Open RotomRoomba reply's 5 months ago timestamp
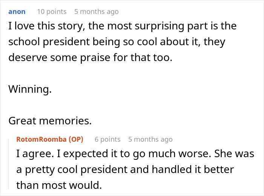 point(150,139)
